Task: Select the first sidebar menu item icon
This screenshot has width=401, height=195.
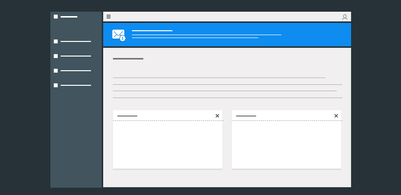Action: pyautogui.click(x=56, y=41)
